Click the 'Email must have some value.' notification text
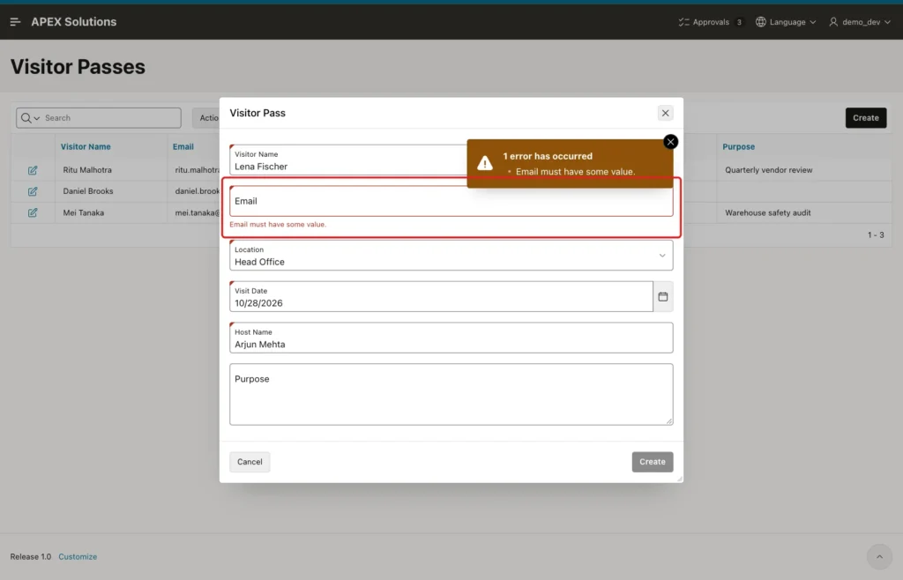 [x=575, y=172]
